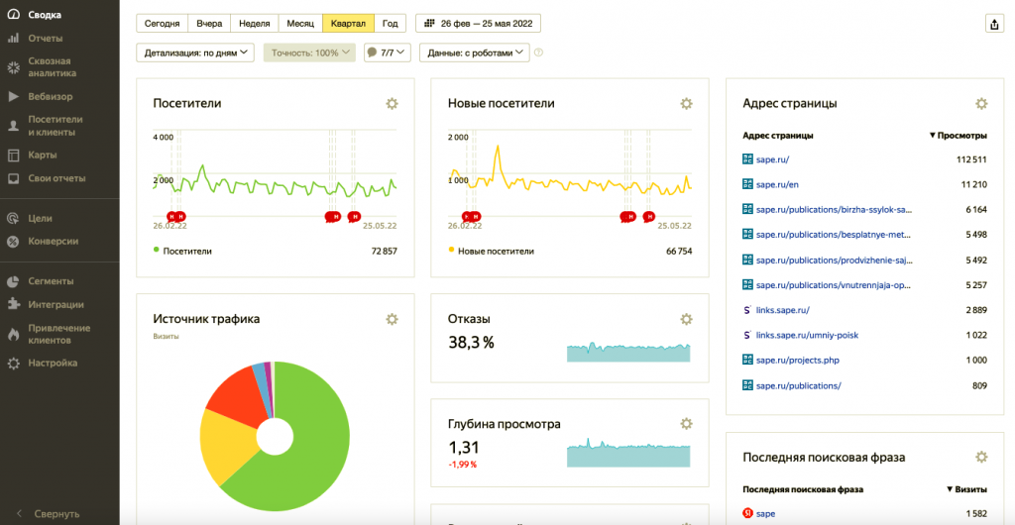Open the 7/7 annotations dropdown
This screenshot has width=1015, height=525.
pos(388,53)
